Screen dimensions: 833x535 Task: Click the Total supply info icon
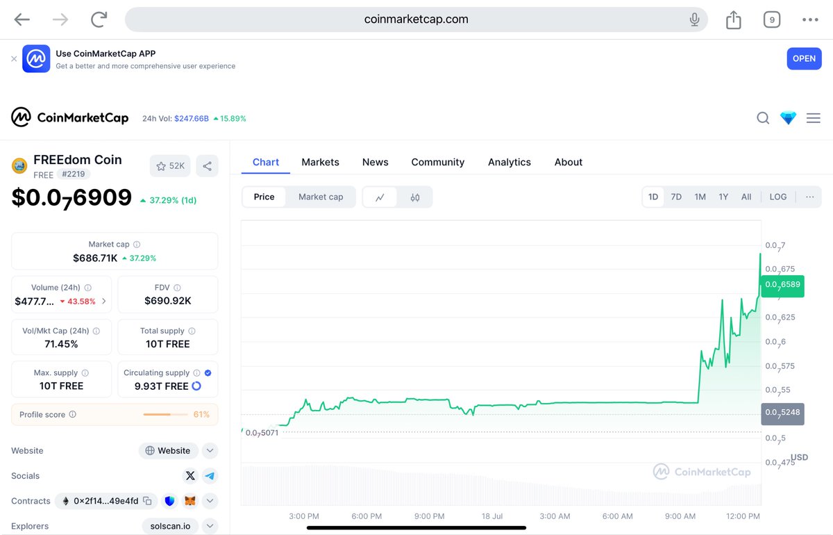192,331
